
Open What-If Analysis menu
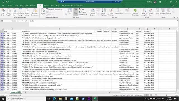(x=144, y=12)
